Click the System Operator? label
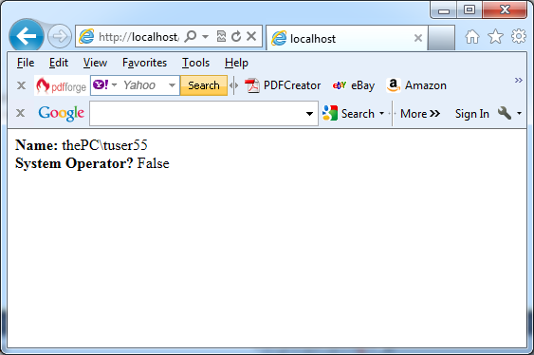534x355 pixels. click(74, 163)
